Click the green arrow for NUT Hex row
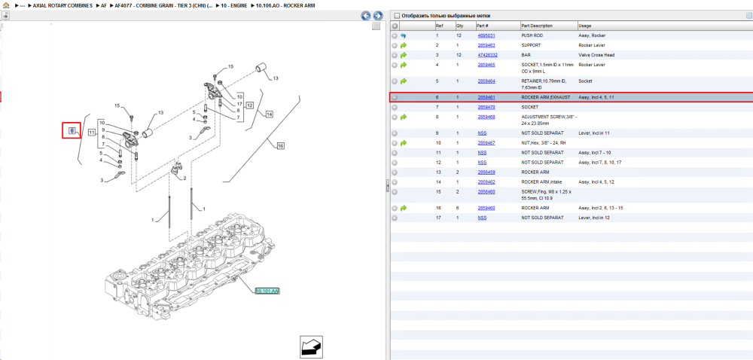This screenshot has width=753, height=360. [404, 143]
